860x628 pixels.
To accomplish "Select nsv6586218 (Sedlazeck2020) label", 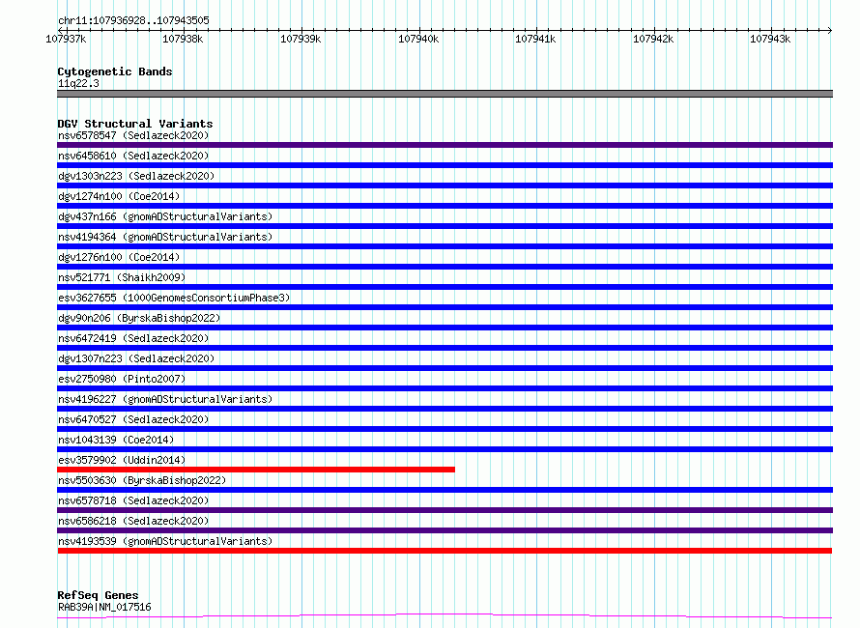I will pyautogui.click(x=133, y=521).
